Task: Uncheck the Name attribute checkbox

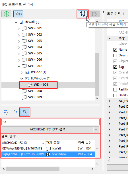Action: coord(115,50)
